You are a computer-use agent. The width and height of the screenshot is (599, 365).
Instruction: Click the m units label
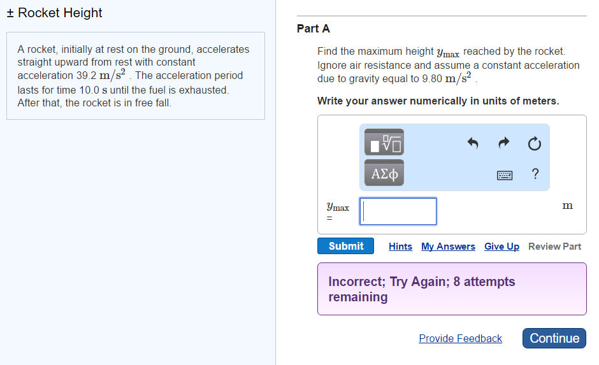[x=567, y=206]
